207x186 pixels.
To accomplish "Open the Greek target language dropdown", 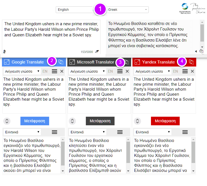I will (x=128, y=10).
